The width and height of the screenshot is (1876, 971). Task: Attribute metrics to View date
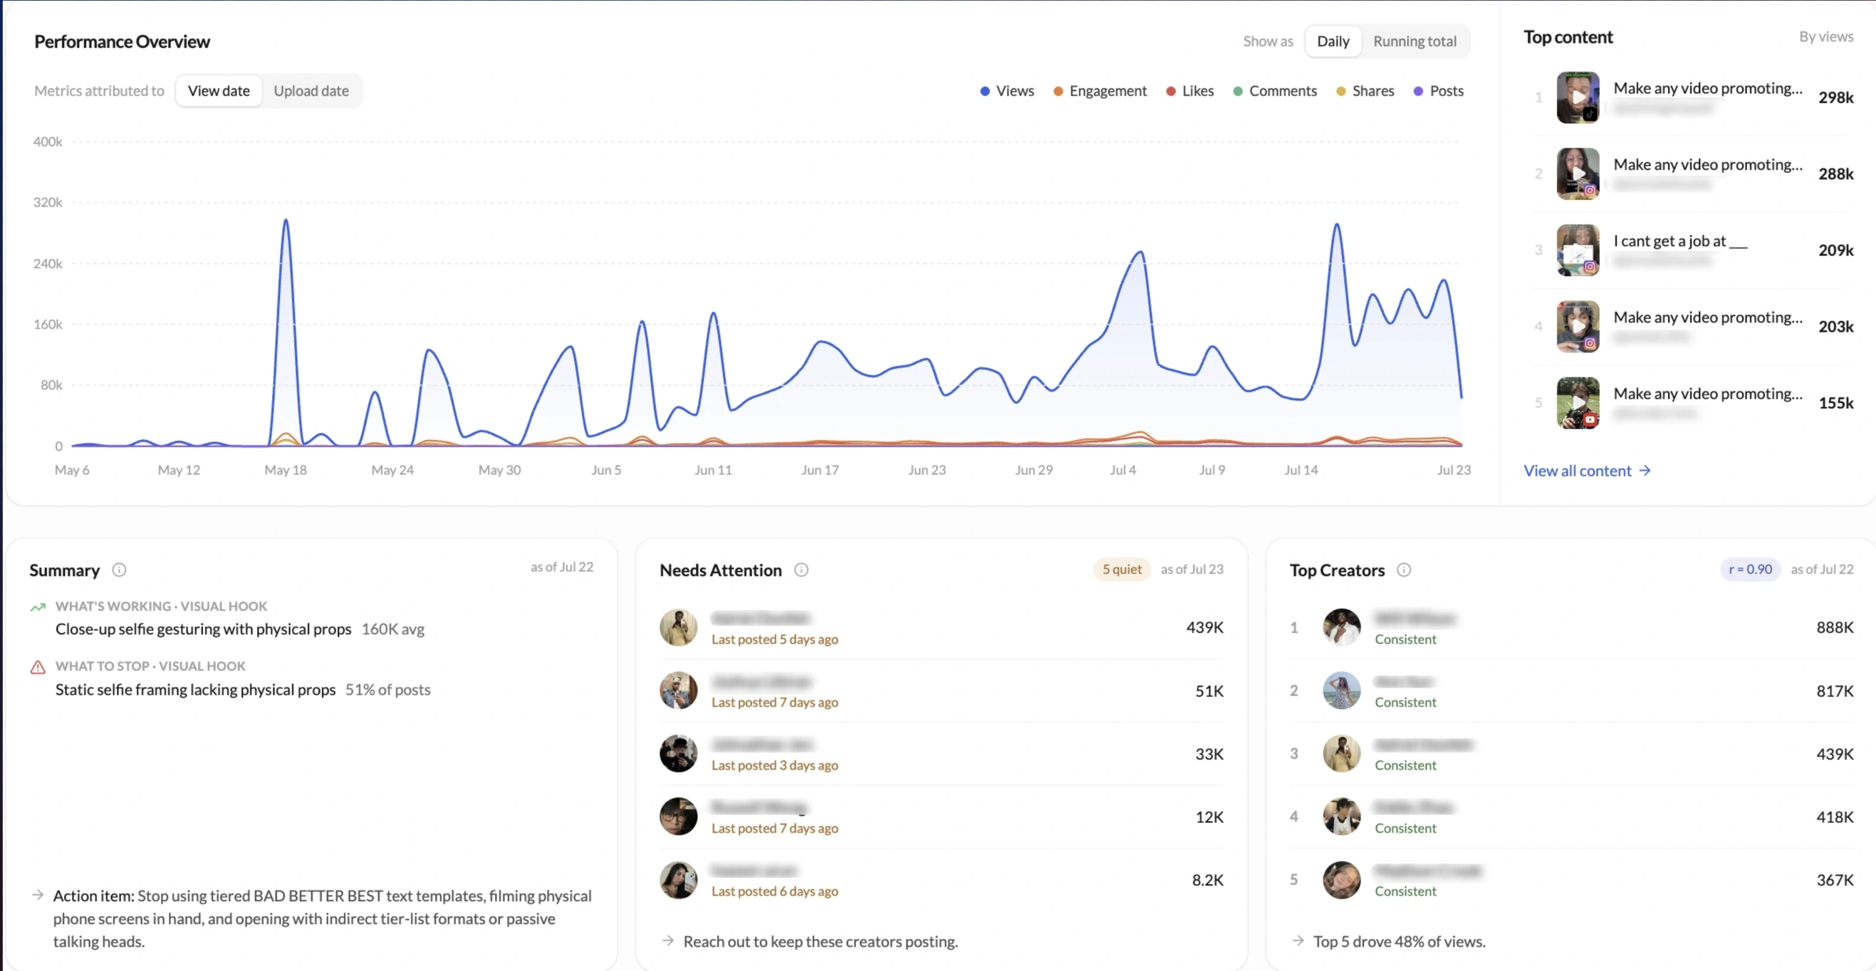tap(219, 91)
